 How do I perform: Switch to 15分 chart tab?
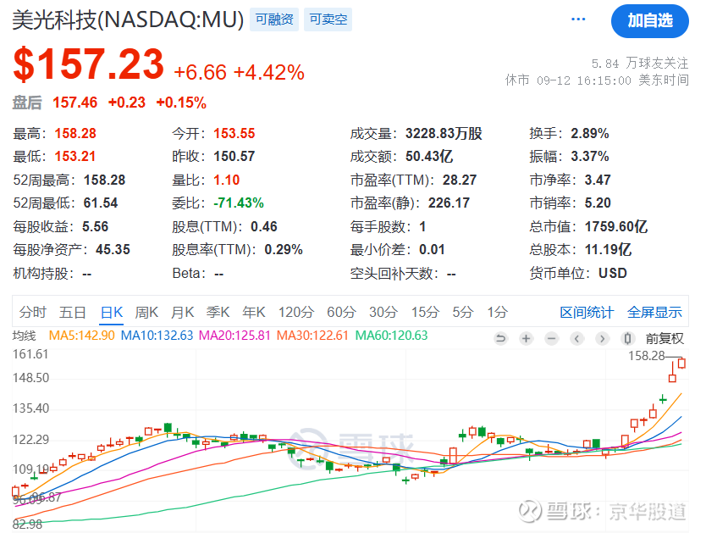(425, 312)
